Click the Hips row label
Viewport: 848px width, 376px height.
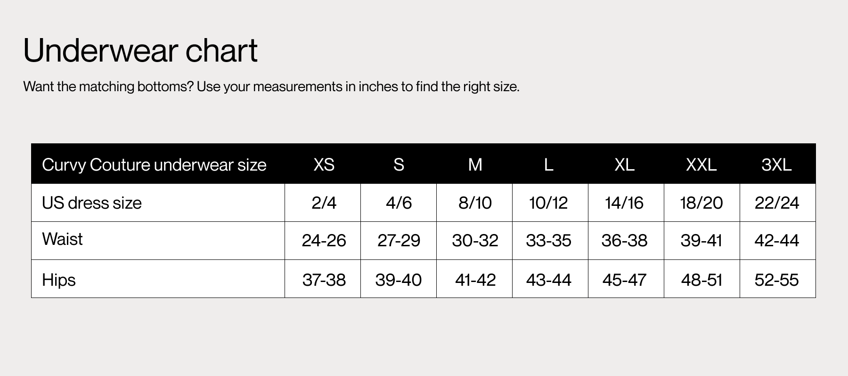point(59,280)
